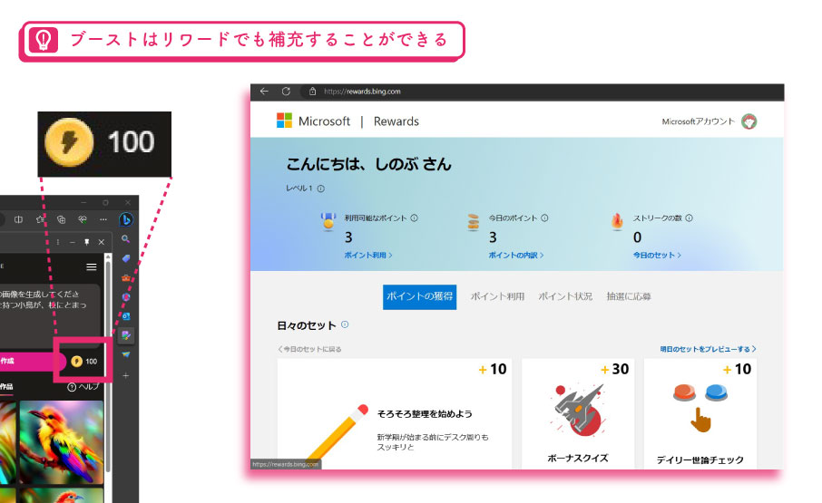Image resolution: width=822 pixels, height=503 pixels.
Task: Open the sidebar Search magnifier icon
Action: tap(126, 239)
